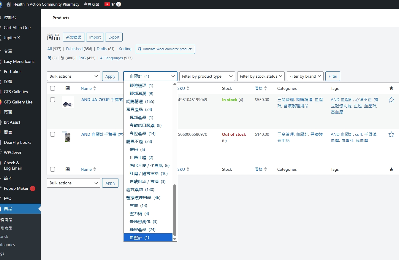
Task: Toggle featured star for AND 血壓計手臂帶 product
Action: coord(391,135)
